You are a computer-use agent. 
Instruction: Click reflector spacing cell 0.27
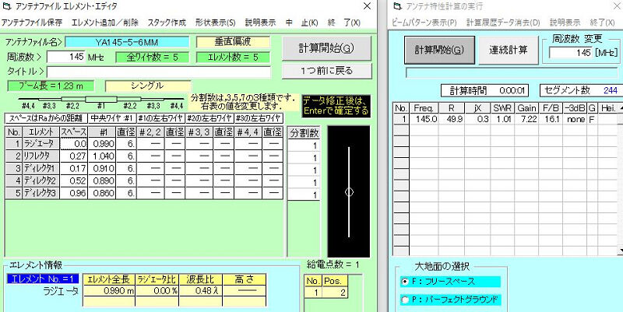tap(74, 156)
